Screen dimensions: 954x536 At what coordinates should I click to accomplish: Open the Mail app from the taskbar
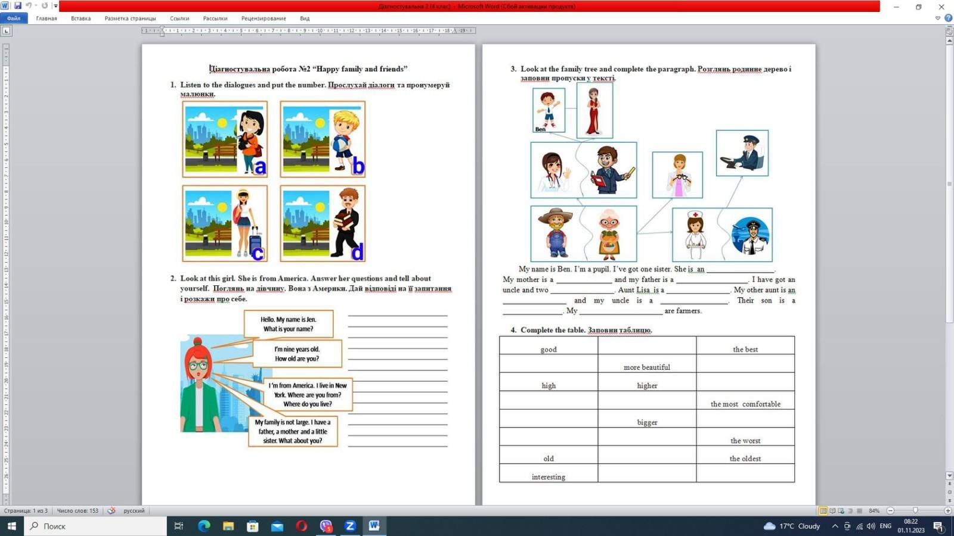pos(277,526)
